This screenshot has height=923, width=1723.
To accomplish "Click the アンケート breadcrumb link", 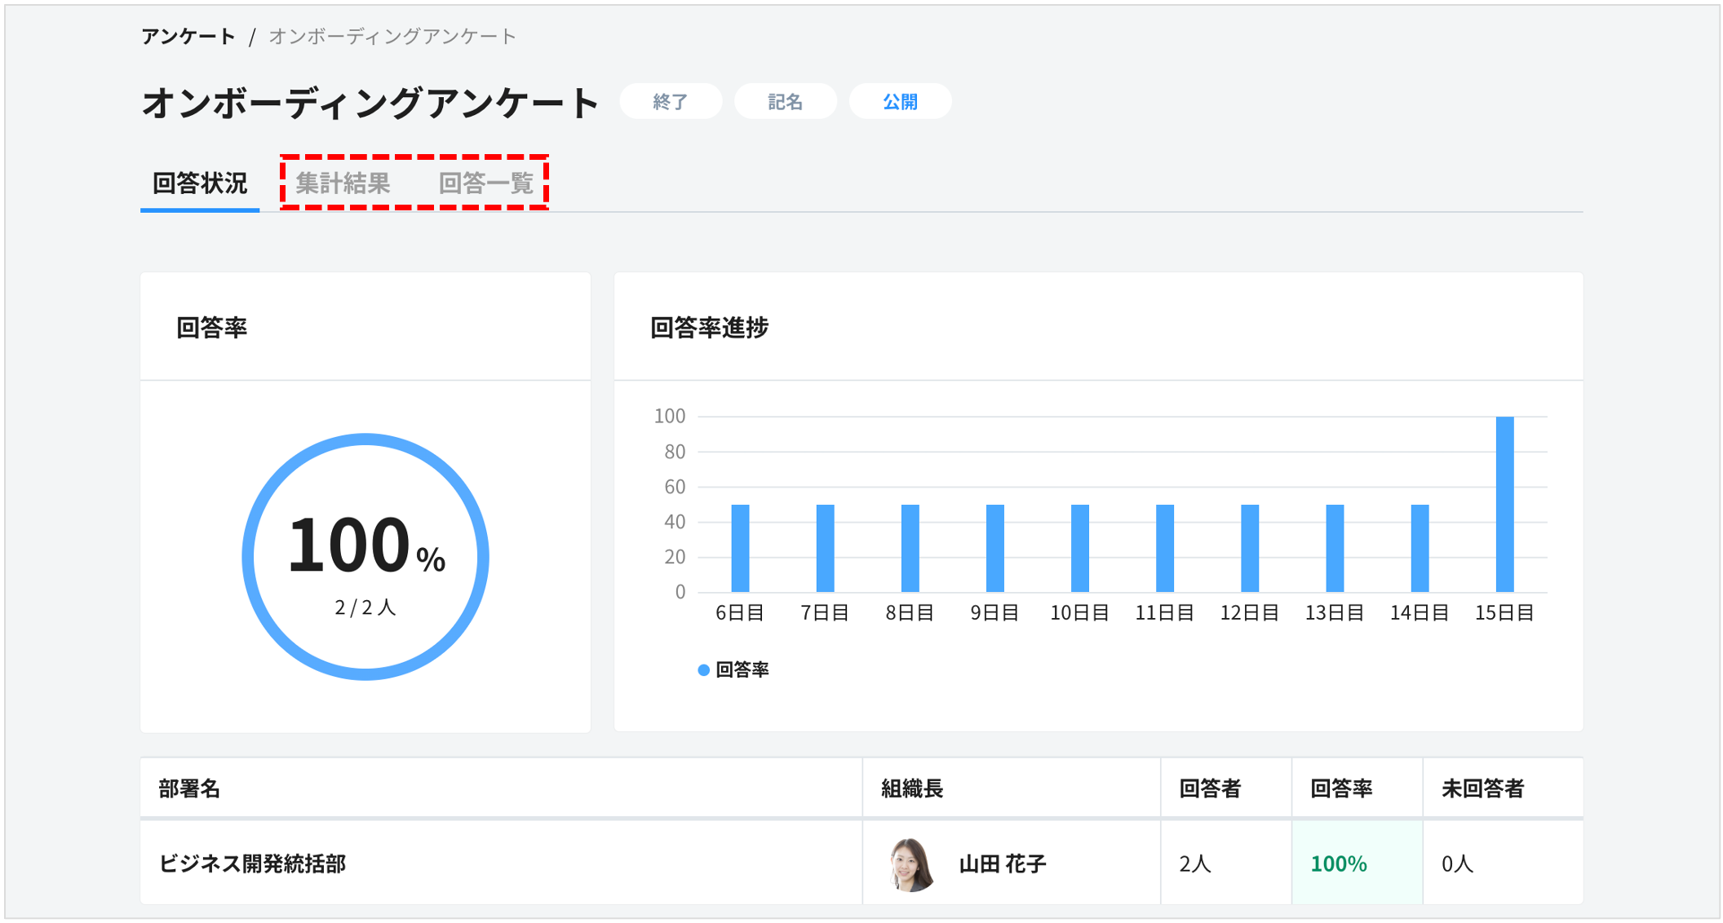I will 188,35.
